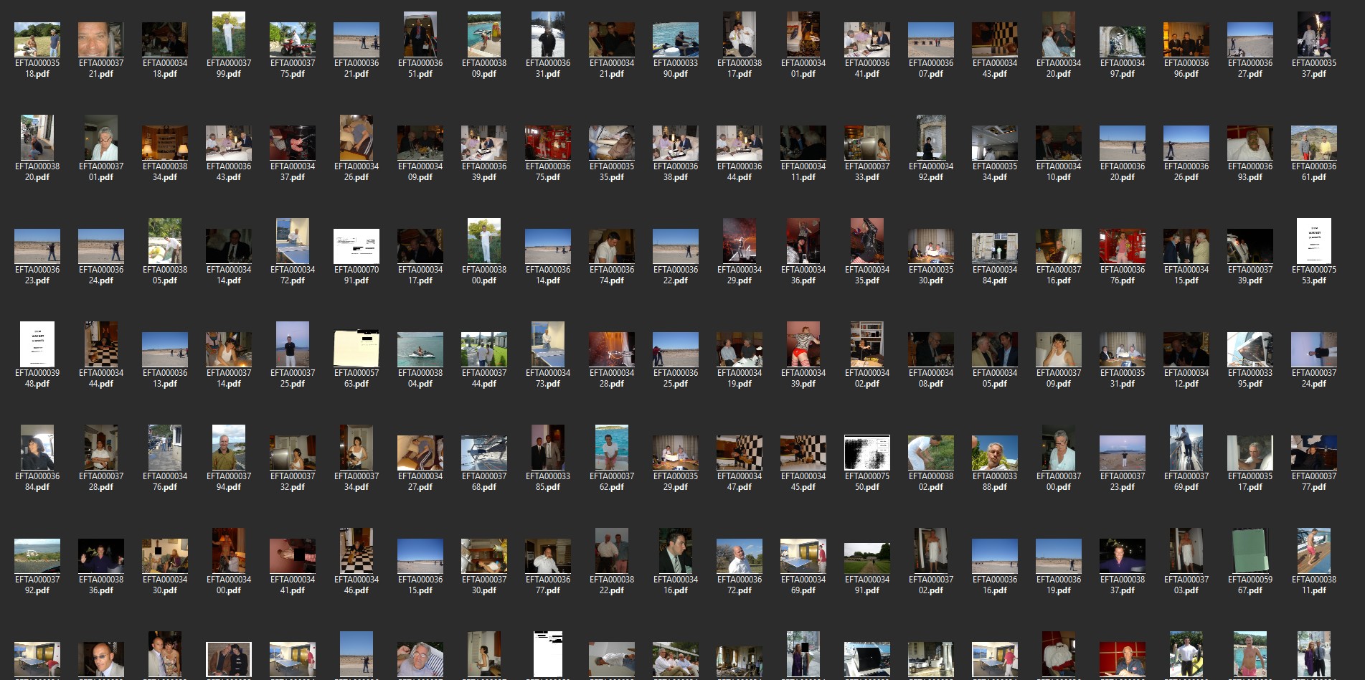Select the EFTA00003792.pdf thumbnail
Image resolution: width=1365 pixels, height=680 pixels.
point(37,556)
